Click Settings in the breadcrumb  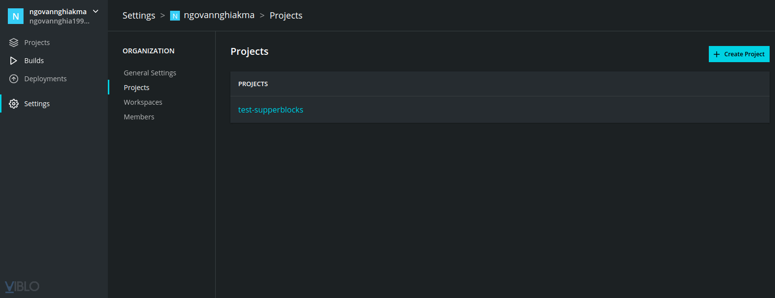click(139, 16)
